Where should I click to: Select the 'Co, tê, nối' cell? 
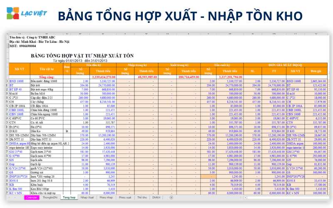tap(47, 122)
